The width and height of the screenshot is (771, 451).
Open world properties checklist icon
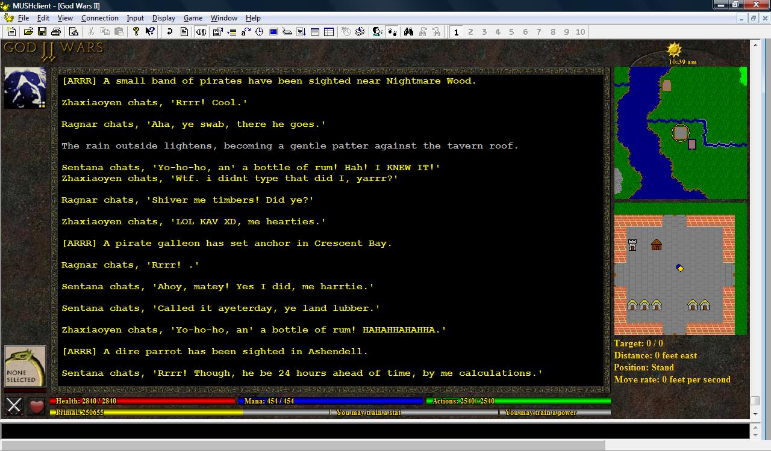[217, 32]
